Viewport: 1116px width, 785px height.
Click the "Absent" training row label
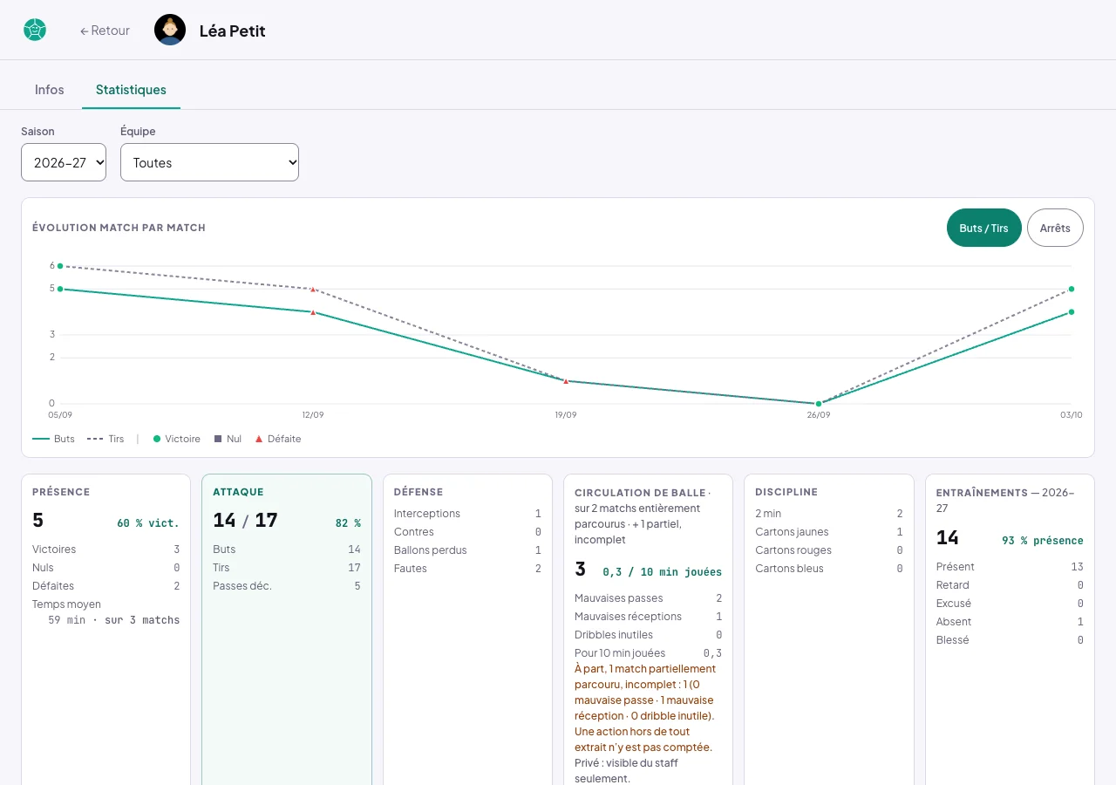[954, 622]
